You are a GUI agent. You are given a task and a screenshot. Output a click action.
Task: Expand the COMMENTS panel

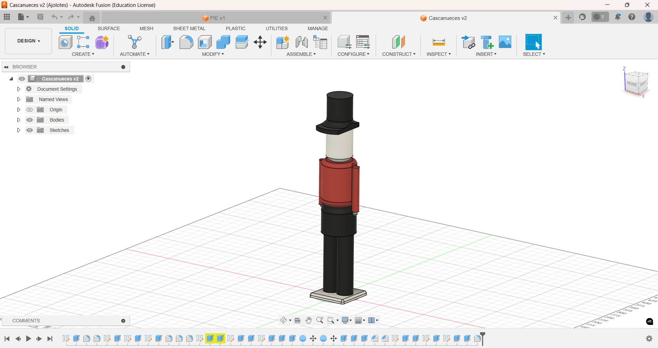(123, 321)
